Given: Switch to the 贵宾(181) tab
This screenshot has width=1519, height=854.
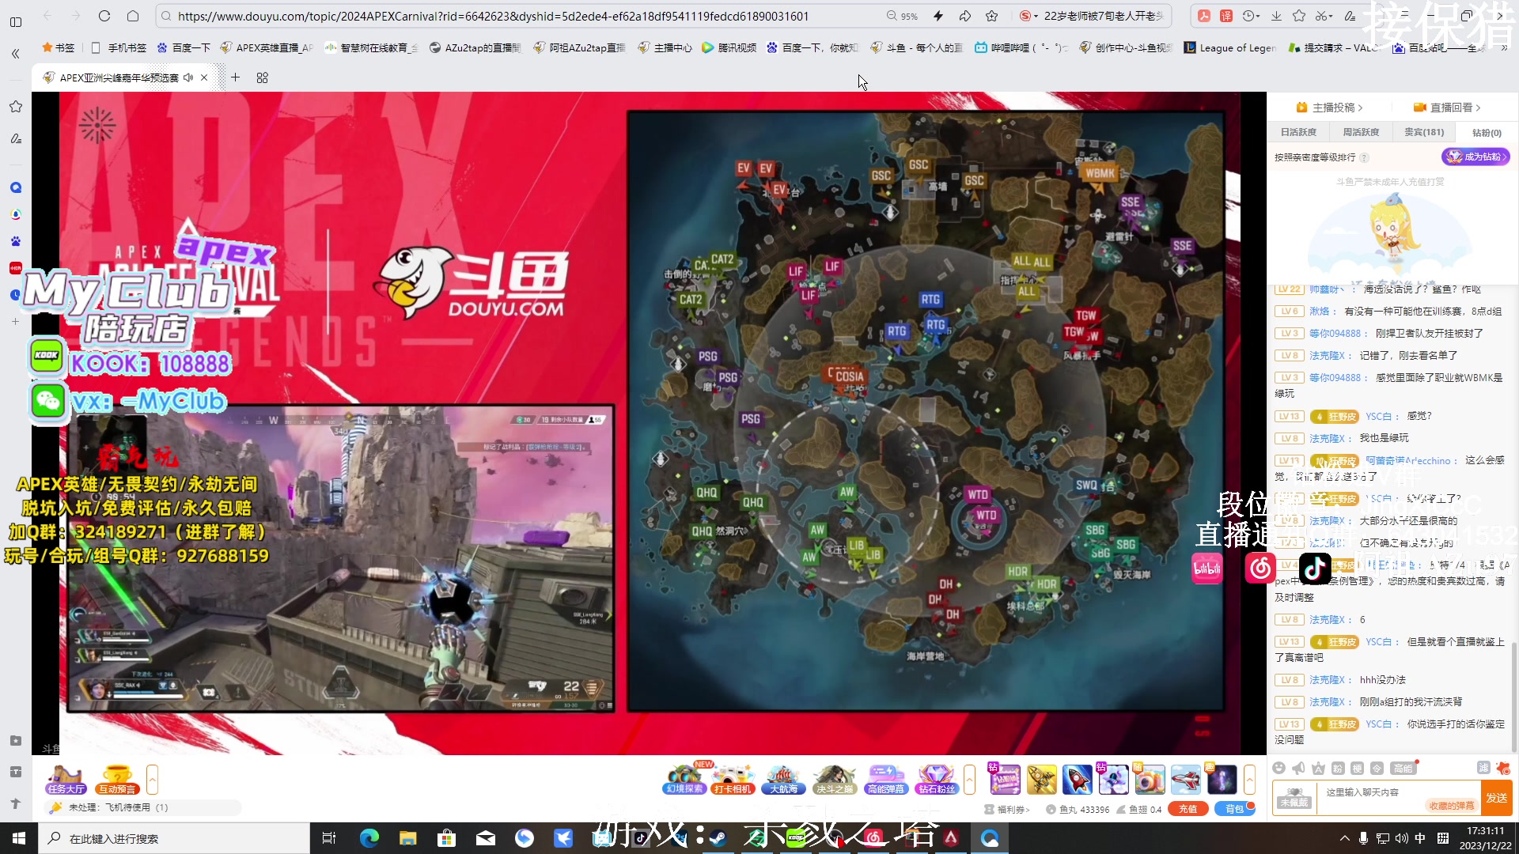Looking at the screenshot, I should [1424, 133].
